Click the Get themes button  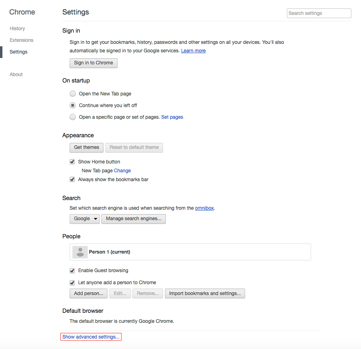(x=87, y=148)
